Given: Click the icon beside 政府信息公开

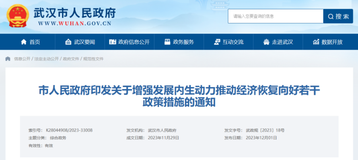Looking at the screenshot, I should (113, 42).
